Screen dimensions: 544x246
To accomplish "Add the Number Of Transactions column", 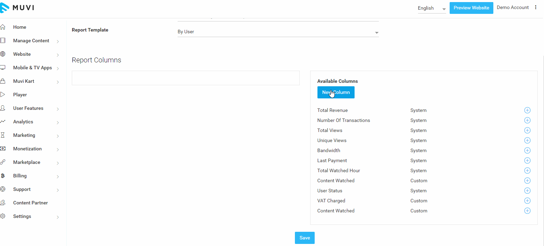I will point(527,120).
